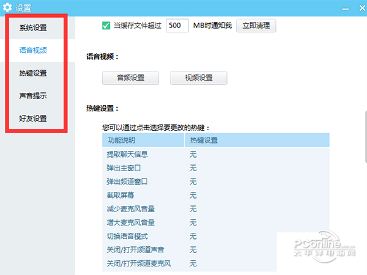
Task: Uncheck the 当缓存文件超过 notification checkbox
Action: [106, 26]
